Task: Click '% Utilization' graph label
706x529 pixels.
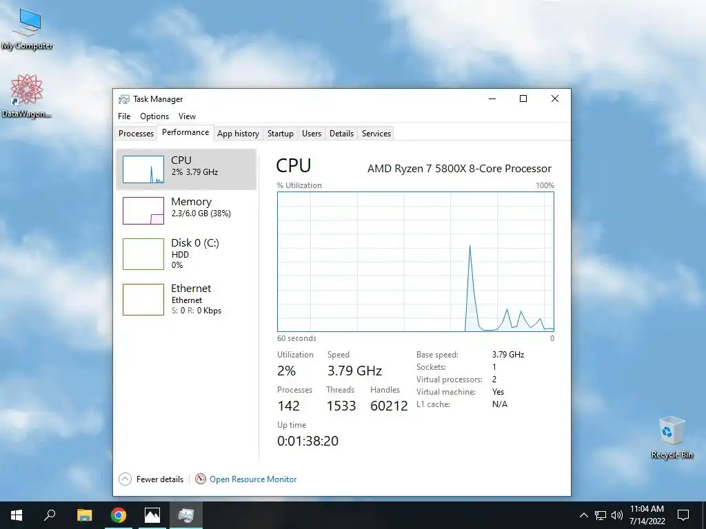Action: pos(299,185)
